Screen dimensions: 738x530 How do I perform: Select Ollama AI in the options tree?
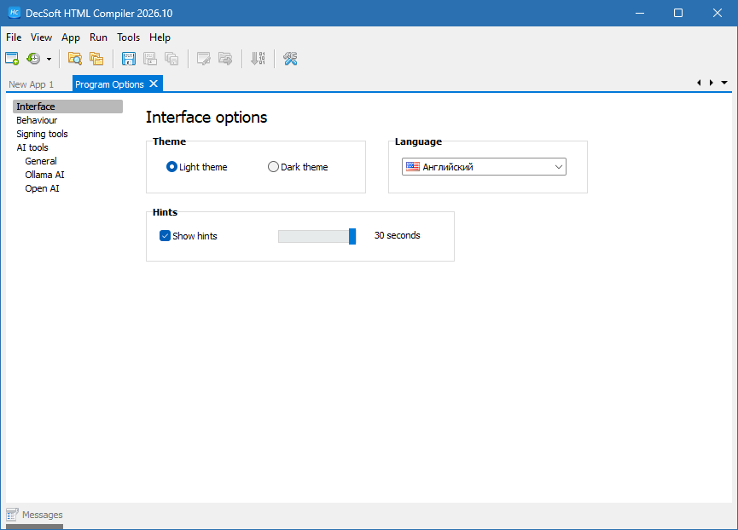point(44,175)
